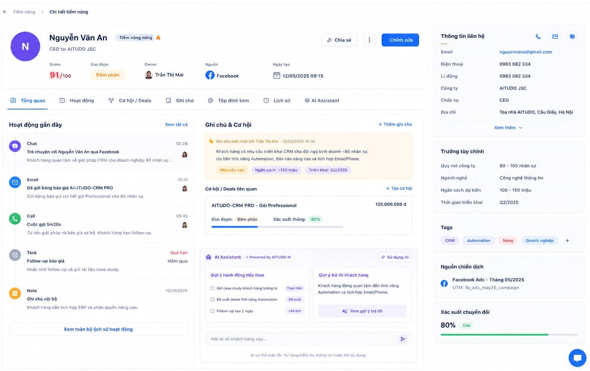
Task: Click the Quá hạn overdue label
Action: [179, 253]
